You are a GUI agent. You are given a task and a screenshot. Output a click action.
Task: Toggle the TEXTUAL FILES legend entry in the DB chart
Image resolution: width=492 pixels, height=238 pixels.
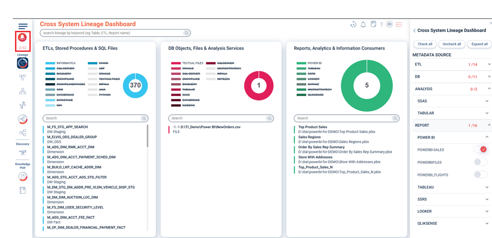pos(187,63)
